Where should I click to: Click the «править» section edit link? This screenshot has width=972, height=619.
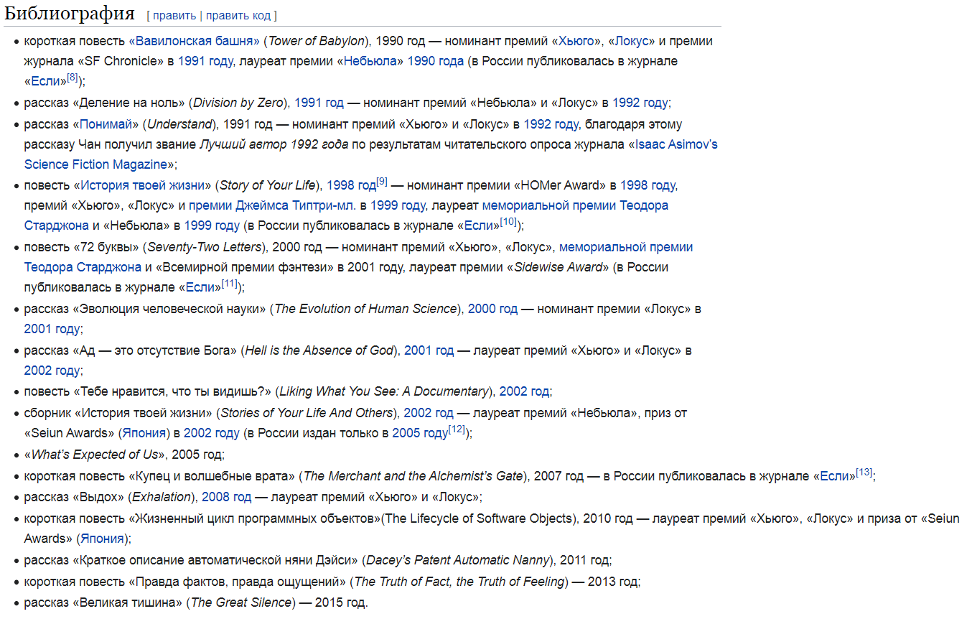coord(174,15)
